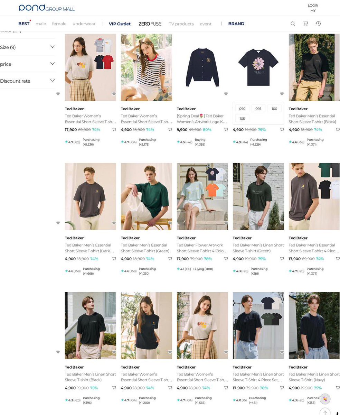Open the search icon in the header

click(293, 24)
